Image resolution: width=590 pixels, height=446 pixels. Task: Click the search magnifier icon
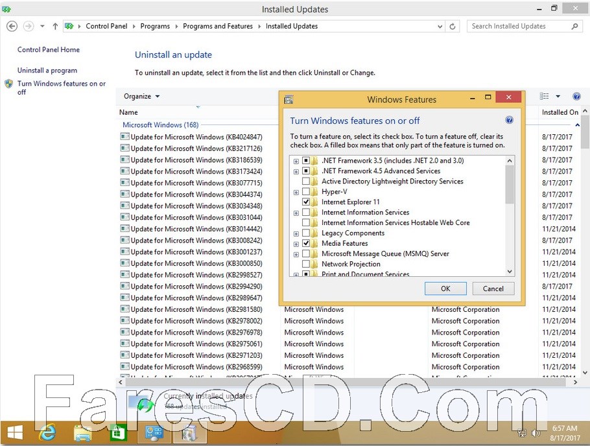coord(574,27)
